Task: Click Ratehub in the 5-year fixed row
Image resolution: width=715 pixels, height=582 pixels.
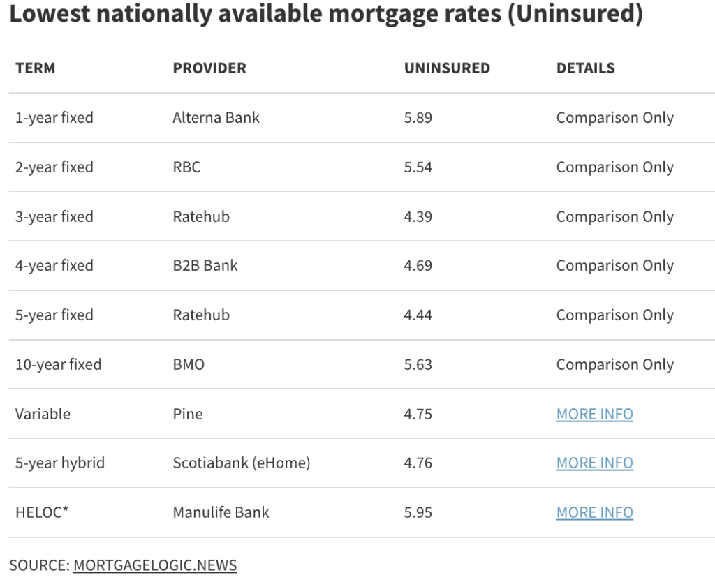Action: (201, 315)
